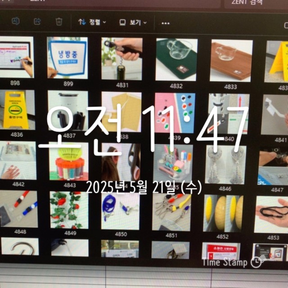Open the 보기 view dropdown
Viewport: 288px width, 288px height.
pos(133,22)
